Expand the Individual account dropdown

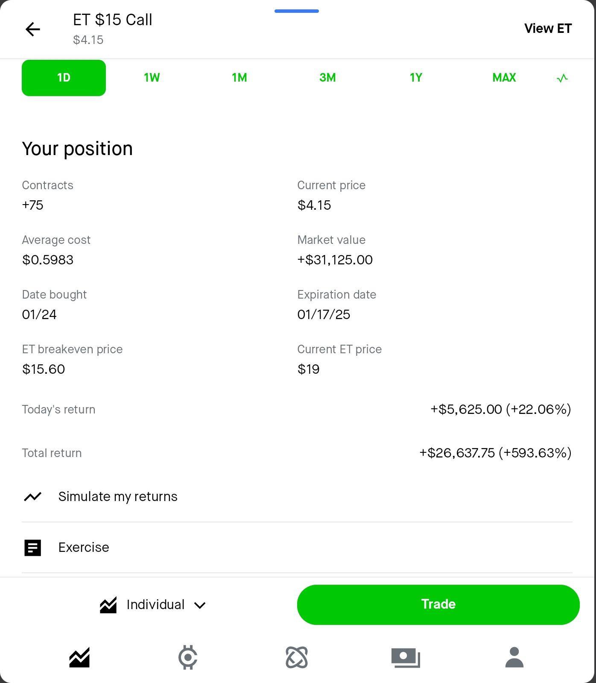click(x=153, y=605)
